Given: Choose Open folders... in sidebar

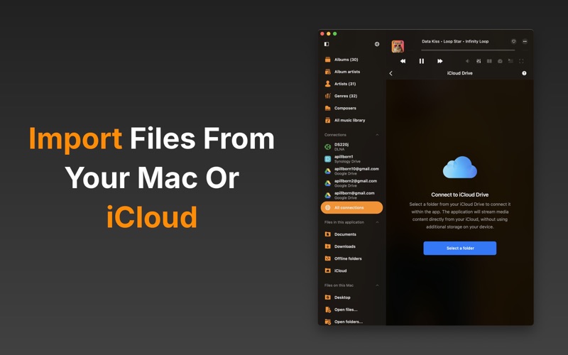Looking at the screenshot, I should tap(351, 322).
